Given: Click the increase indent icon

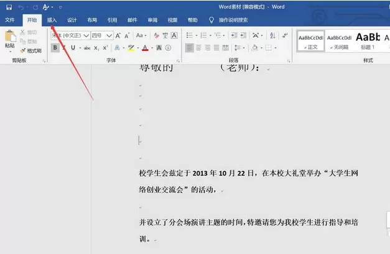Looking at the screenshot, I should point(243,35).
